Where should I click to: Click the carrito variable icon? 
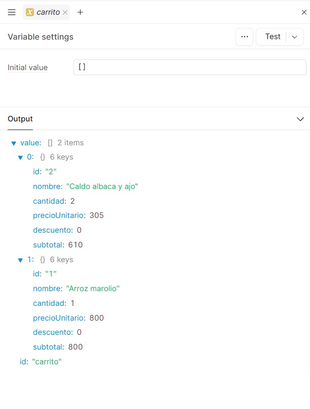click(x=30, y=12)
